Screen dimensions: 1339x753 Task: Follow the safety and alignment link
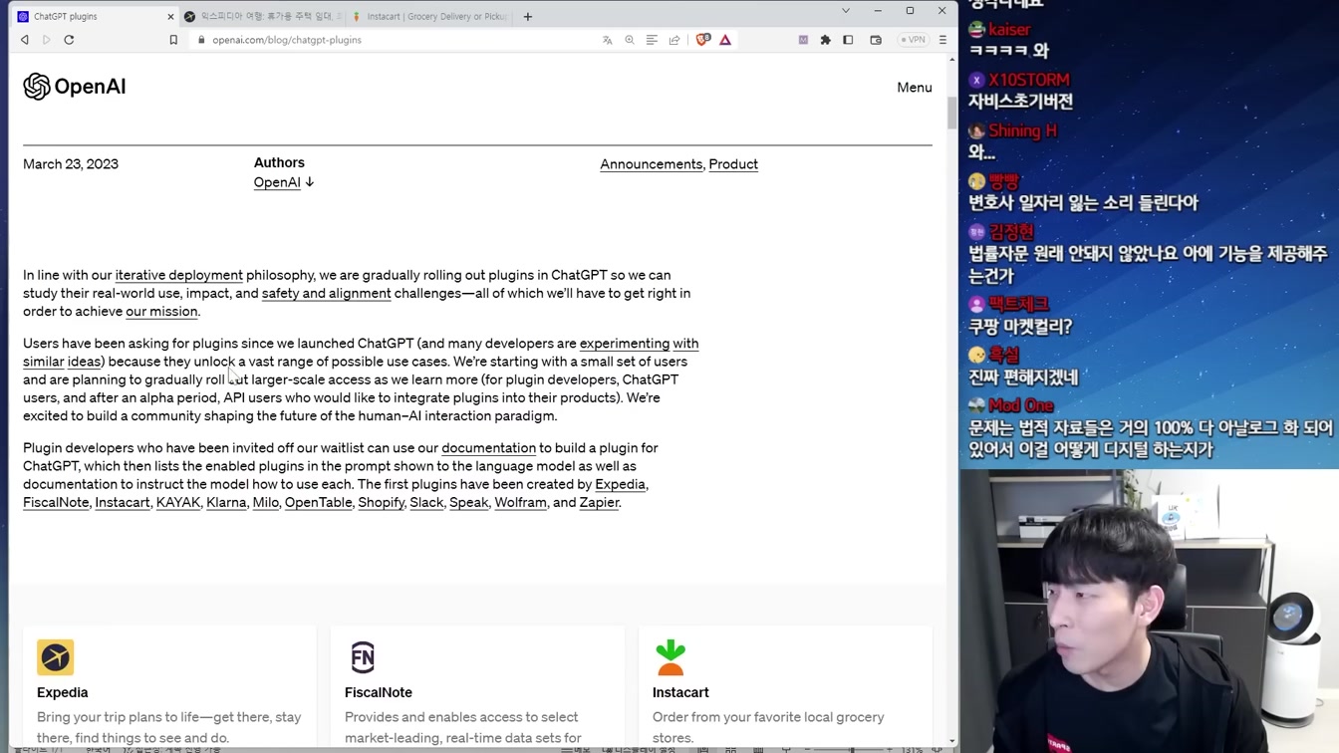click(x=326, y=293)
